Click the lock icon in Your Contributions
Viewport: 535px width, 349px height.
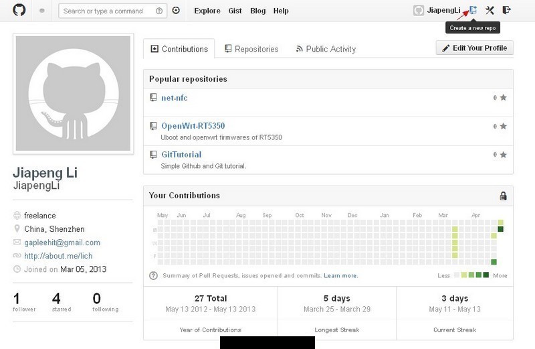pyautogui.click(x=503, y=196)
